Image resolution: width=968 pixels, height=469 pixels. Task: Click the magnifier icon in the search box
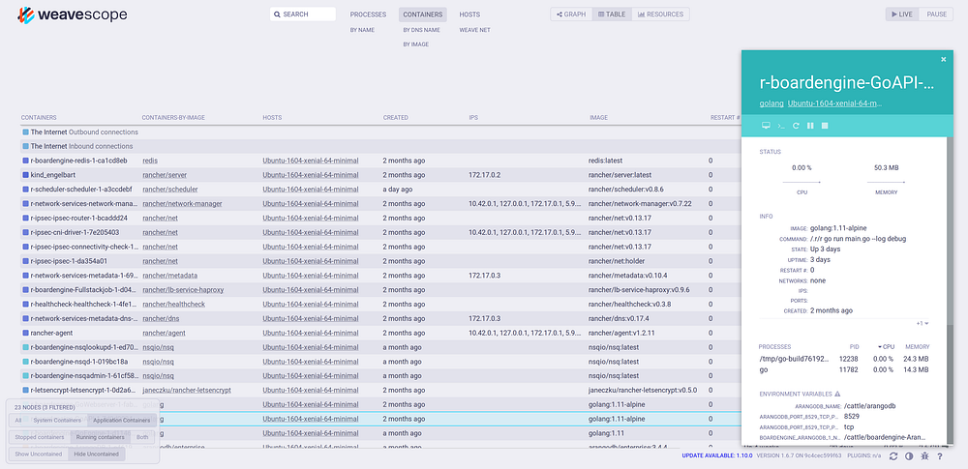point(277,15)
